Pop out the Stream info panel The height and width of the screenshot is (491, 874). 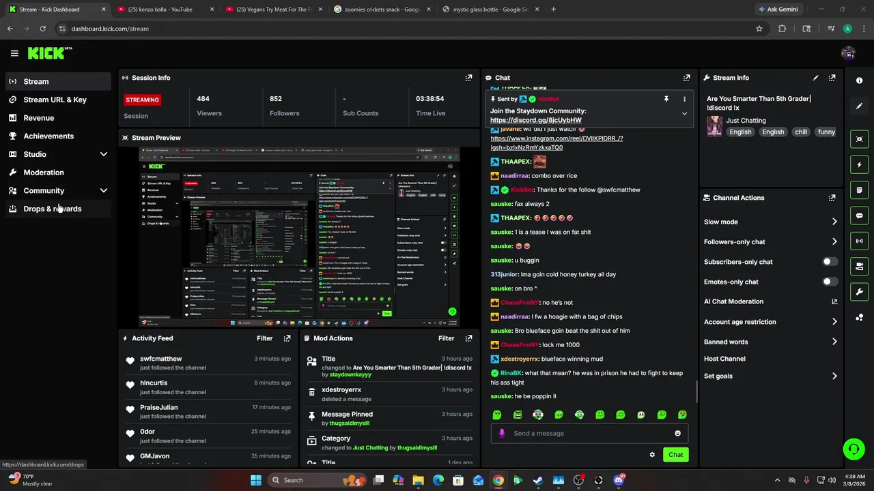point(832,78)
